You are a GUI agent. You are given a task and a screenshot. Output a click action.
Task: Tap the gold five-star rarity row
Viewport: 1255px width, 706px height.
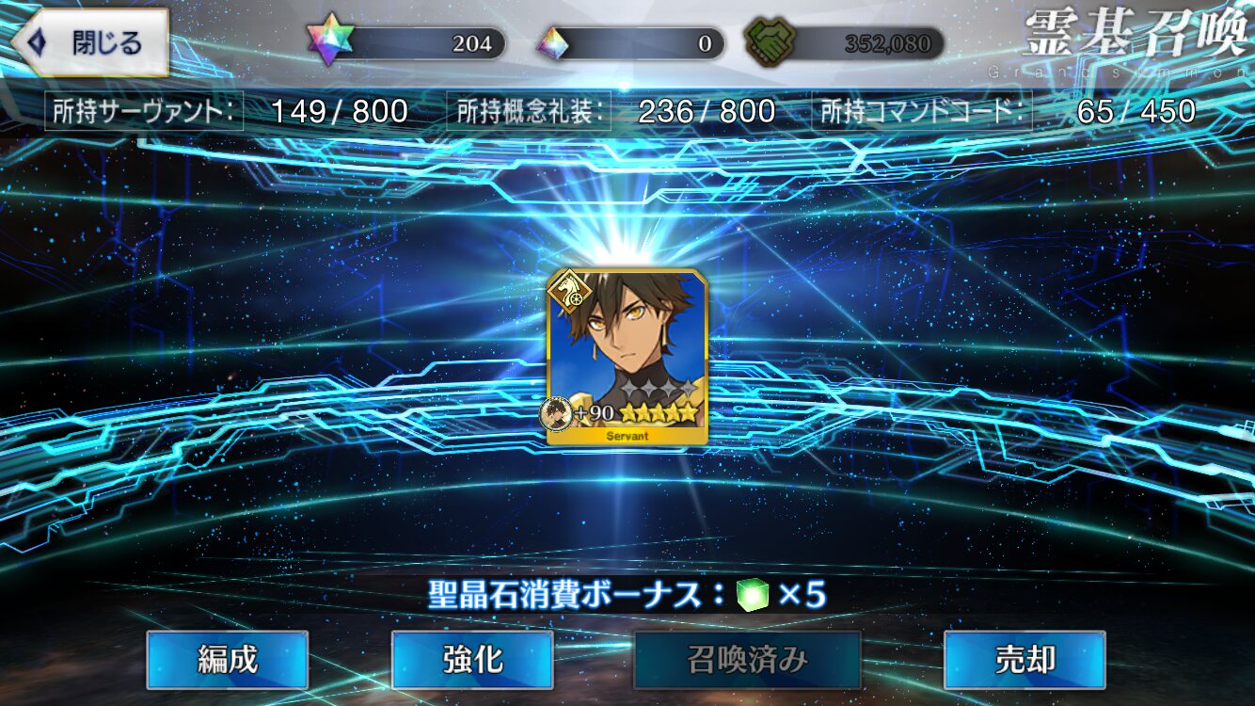pos(659,412)
